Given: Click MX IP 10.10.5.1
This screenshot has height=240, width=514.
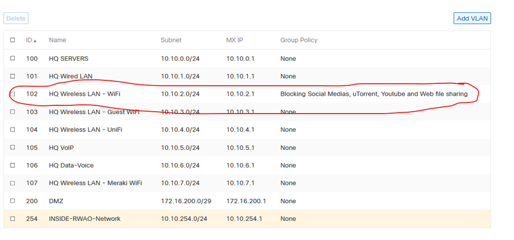Looking at the screenshot, I should click(x=240, y=148).
